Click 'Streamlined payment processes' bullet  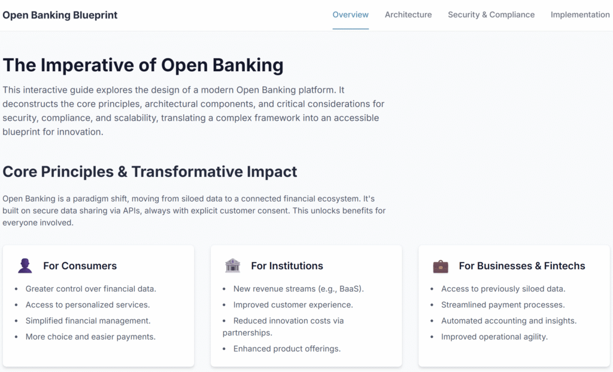(503, 305)
